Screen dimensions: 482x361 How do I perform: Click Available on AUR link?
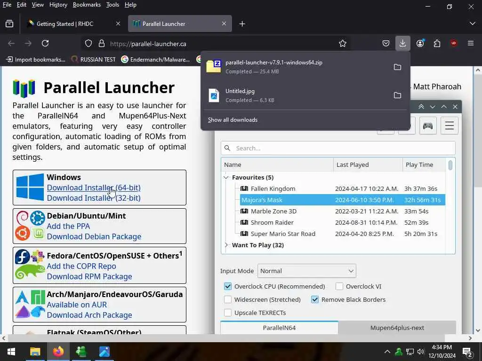[x=77, y=305]
